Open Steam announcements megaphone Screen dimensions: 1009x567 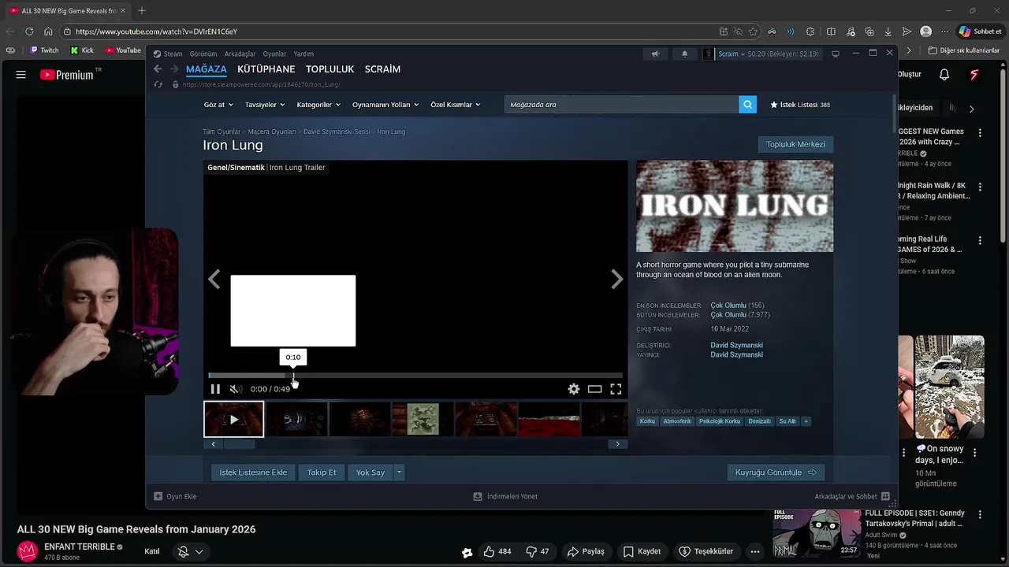[x=655, y=54]
